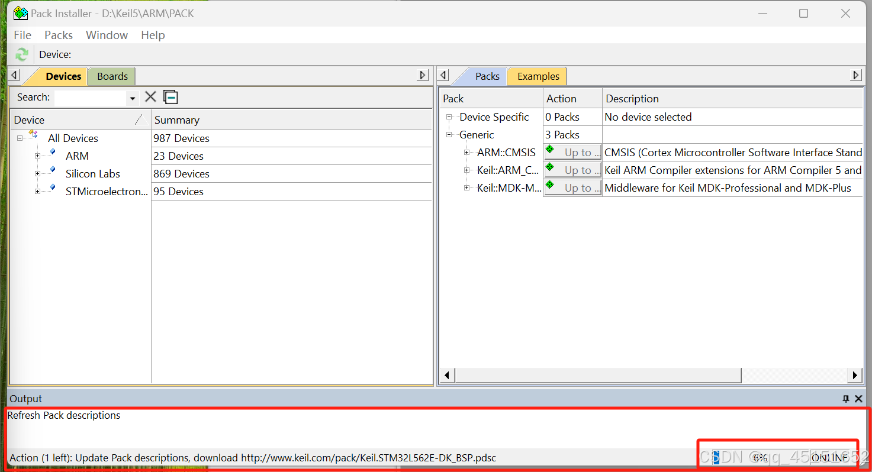The width and height of the screenshot is (872, 472).
Task: Open the File menu
Action: [x=22, y=35]
